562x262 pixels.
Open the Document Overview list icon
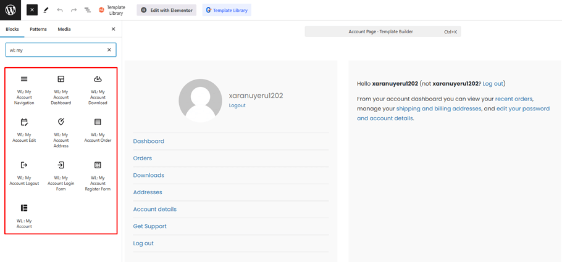(x=88, y=10)
